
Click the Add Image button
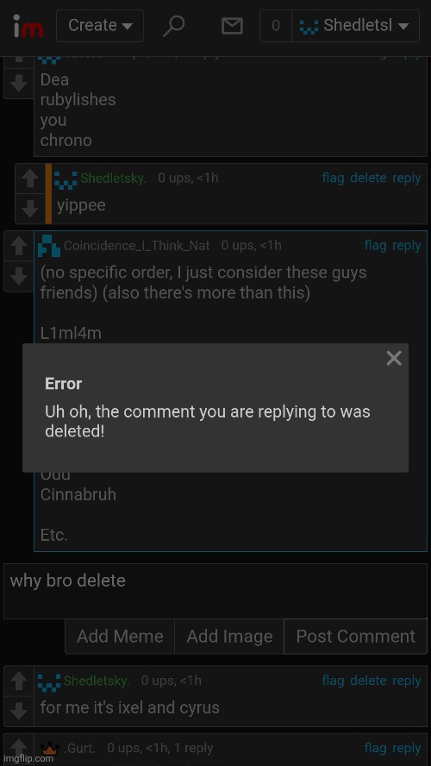pos(229,636)
